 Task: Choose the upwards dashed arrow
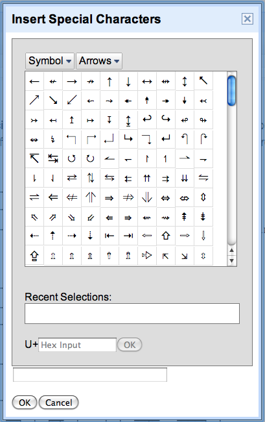[x=53, y=236]
